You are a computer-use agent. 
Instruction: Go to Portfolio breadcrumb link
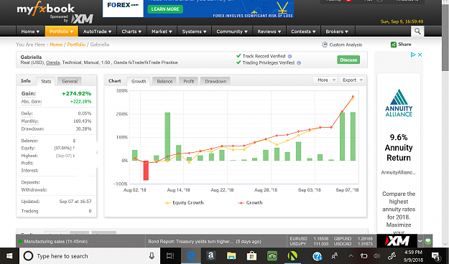tap(76, 44)
